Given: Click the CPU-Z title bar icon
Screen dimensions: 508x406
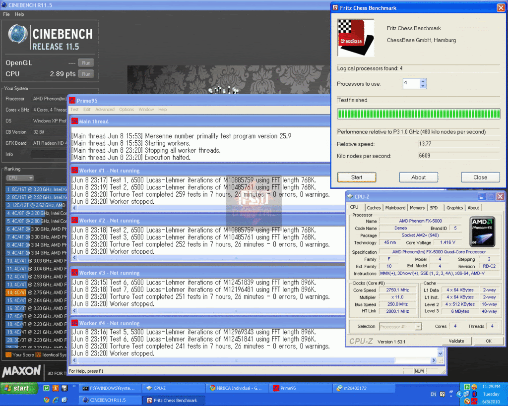Looking at the screenshot, I should click(x=350, y=196).
